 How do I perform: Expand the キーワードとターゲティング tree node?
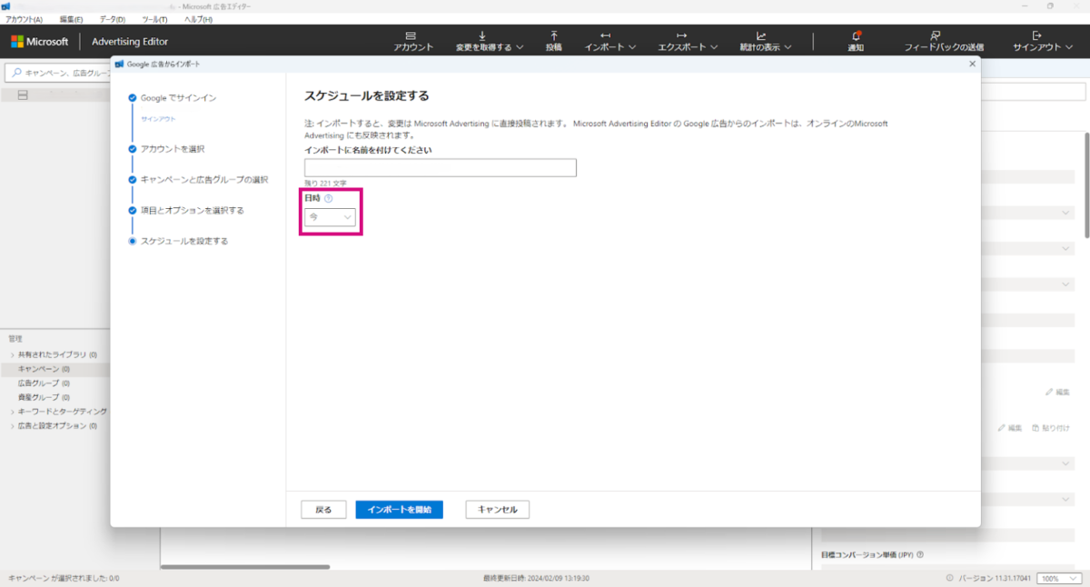(x=12, y=412)
